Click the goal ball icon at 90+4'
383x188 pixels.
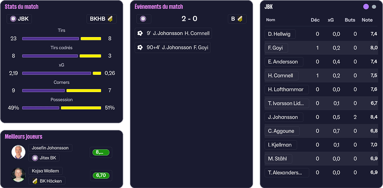(140, 48)
